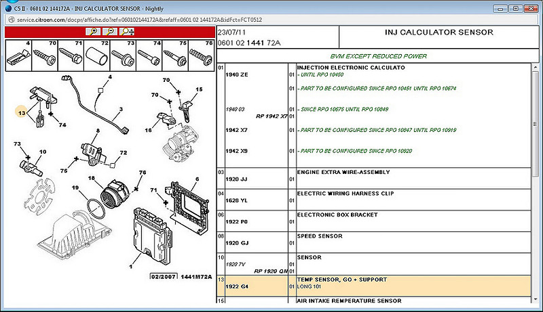Click ELECTRONIC BOX BRACKET row title
The height and width of the screenshot is (312, 543).
[337, 215]
